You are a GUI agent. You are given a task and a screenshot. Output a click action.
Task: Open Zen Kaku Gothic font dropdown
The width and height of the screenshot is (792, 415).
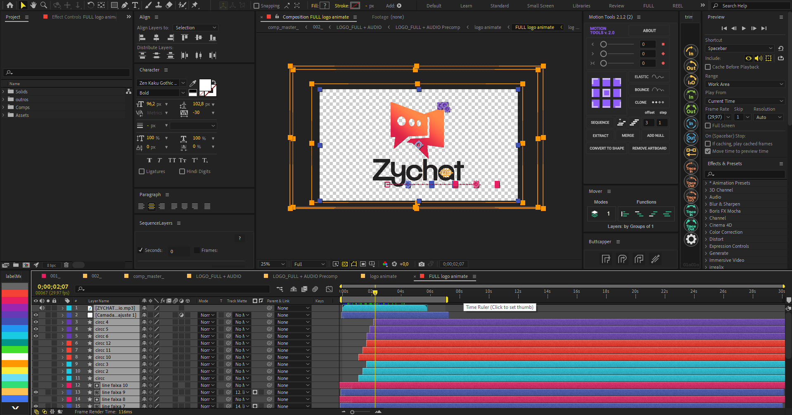pyautogui.click(x=161, y=83)
